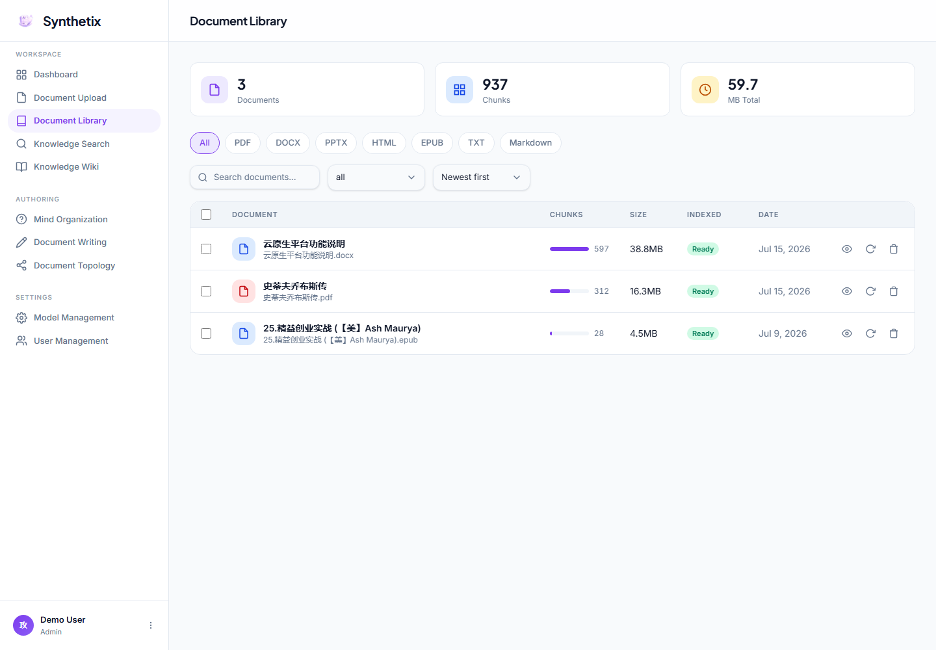Viewport: 936px width, 650px height.
Task: Click the Synthetix logo icon
Action: 25,21
